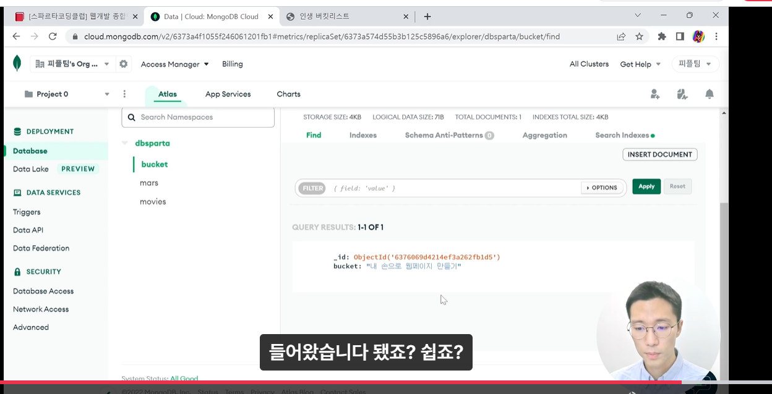Switch to App Services tab

pos(228,94)
